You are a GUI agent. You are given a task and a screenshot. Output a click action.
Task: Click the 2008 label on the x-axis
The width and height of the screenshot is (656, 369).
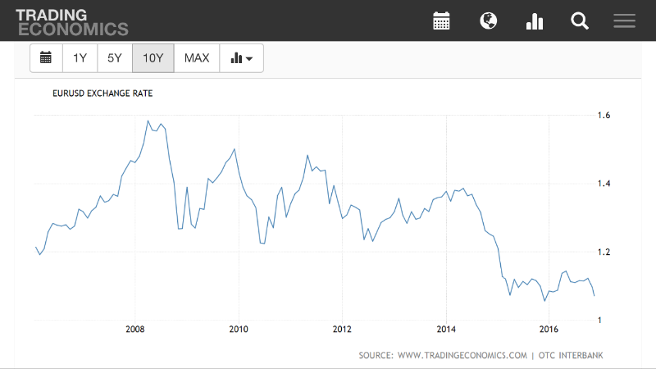coord(135,330)
